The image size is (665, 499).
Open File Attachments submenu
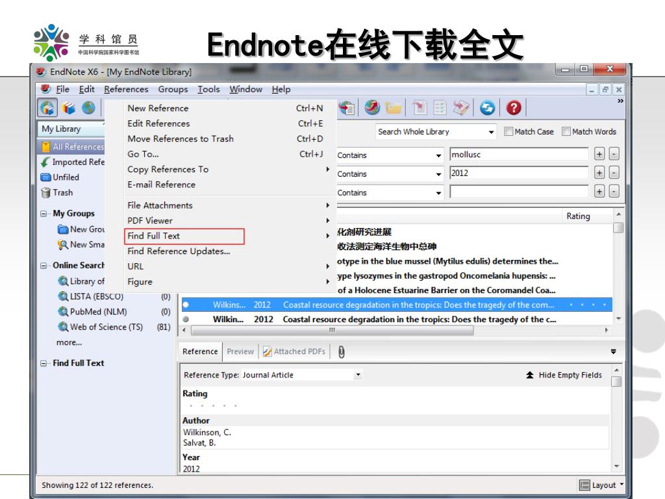pyautogui.click(x=229, y=205)
